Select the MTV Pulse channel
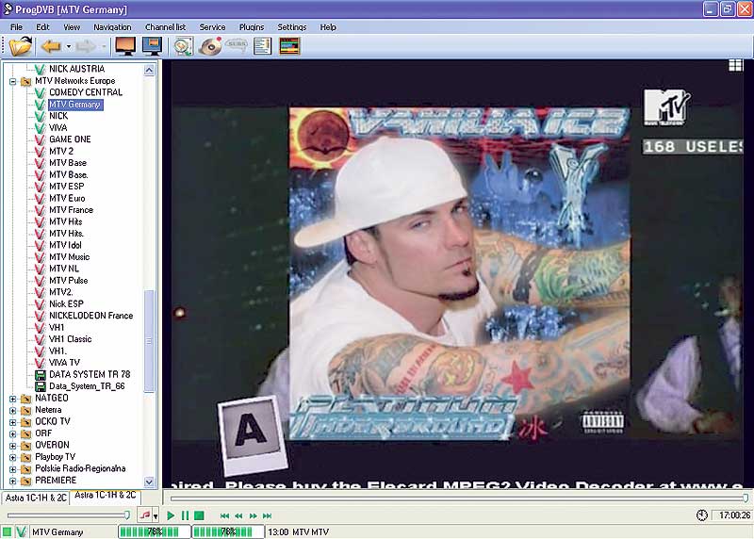Screen dimensions: 754x539 click(68, 280)
